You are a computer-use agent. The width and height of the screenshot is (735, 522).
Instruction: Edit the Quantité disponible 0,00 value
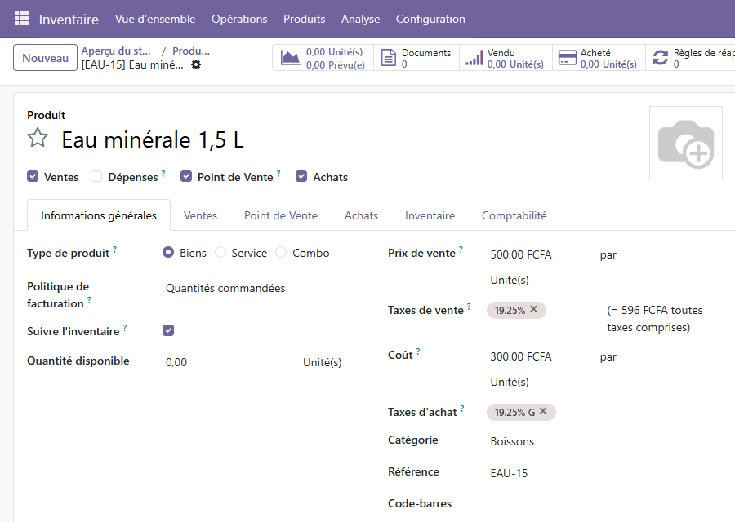pos(176,362)
